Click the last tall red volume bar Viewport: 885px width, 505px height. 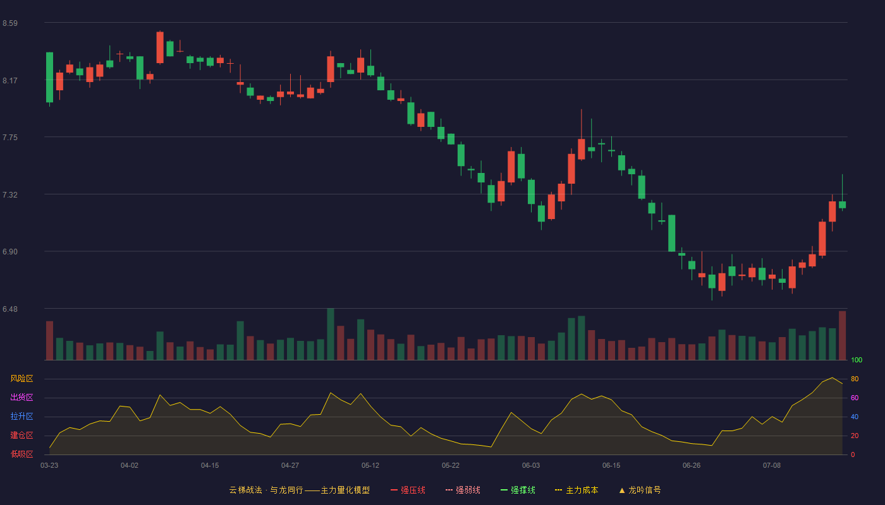click(842, 335)
